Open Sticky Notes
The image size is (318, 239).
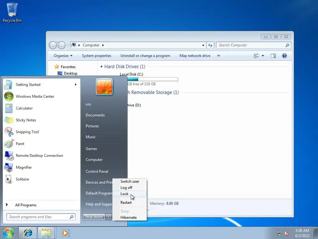click(x=41, y=120)
